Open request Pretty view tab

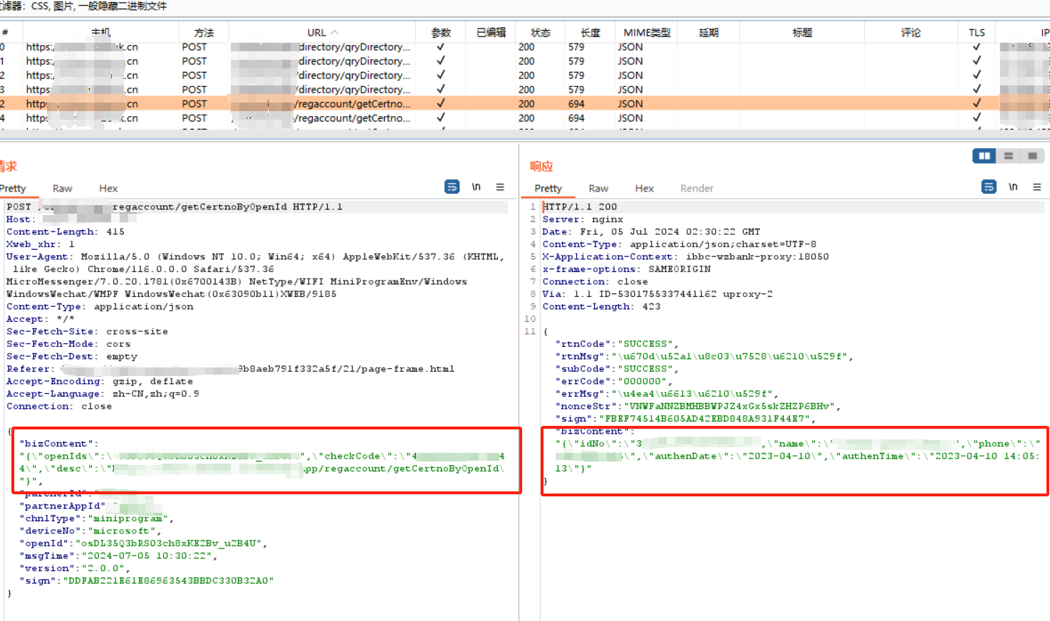13,188
